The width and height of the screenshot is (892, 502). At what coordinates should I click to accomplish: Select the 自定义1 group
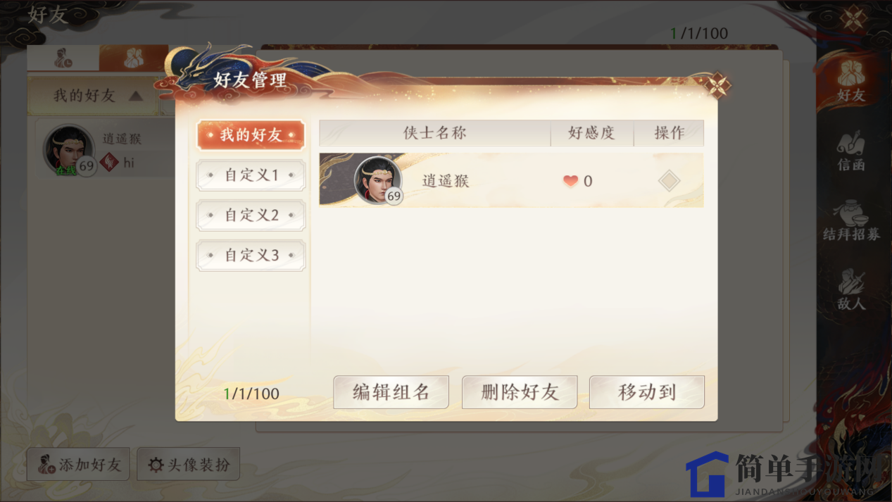251,175
